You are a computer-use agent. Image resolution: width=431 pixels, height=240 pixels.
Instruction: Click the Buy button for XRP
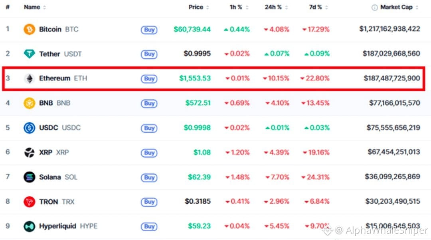tap(149, 153)
